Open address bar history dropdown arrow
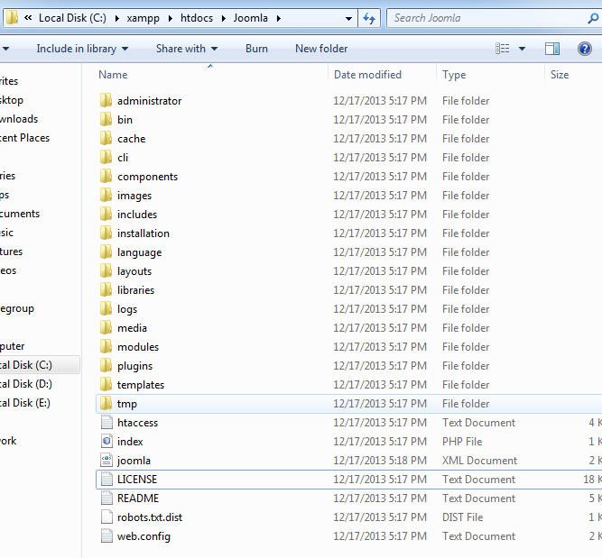 pos(347,18)
